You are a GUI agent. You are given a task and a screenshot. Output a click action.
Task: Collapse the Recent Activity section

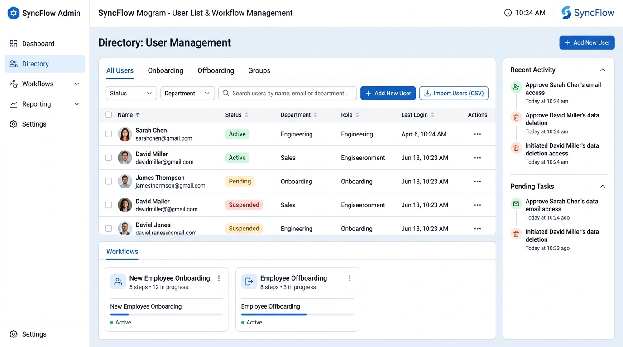[603, 70]
